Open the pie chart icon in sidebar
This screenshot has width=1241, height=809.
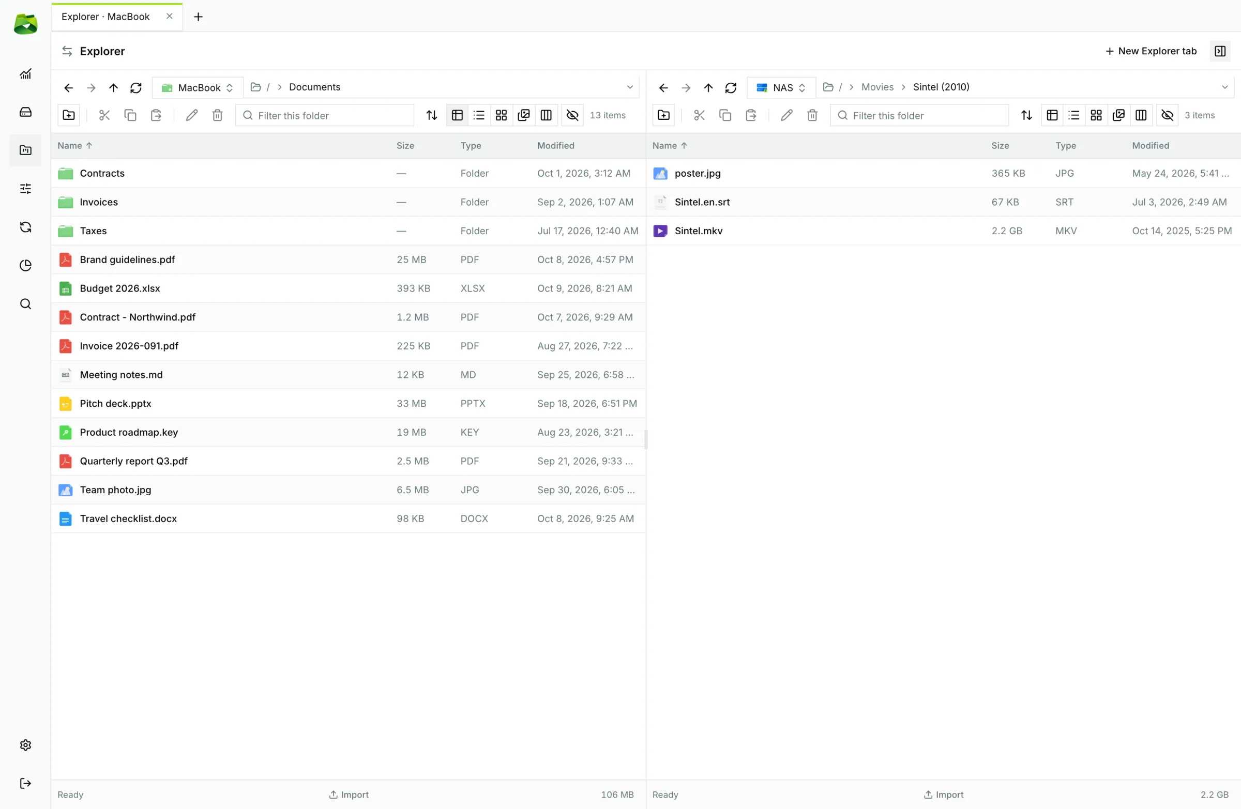click(x=25, y=265)
